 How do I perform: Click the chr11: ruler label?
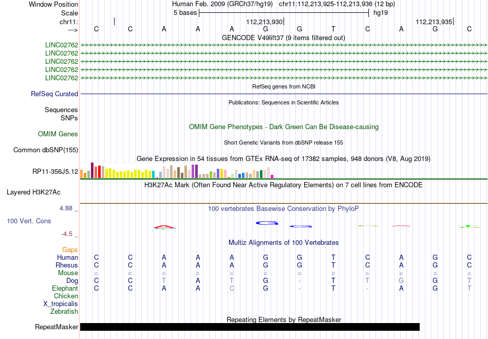pos(68,22)
